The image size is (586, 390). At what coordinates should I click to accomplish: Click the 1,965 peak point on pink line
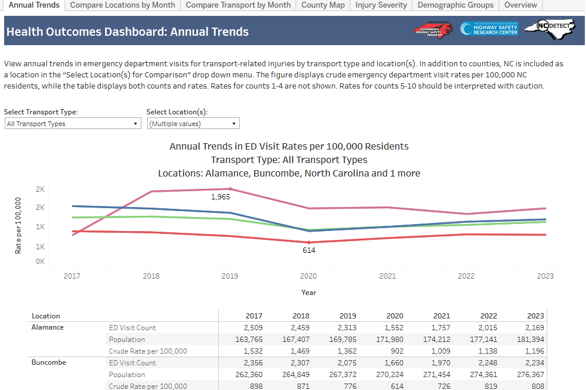coord(230,189)
